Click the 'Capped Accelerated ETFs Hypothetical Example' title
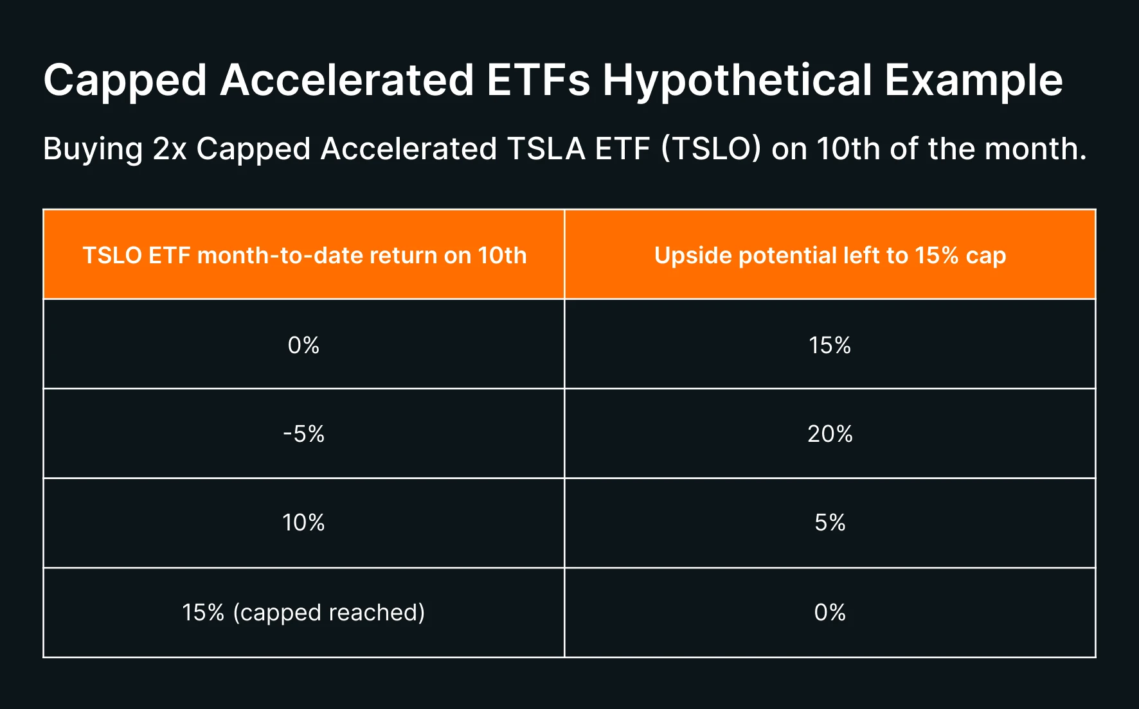The height and width of the screenshot is (709, 1139). tap(553, 80)
